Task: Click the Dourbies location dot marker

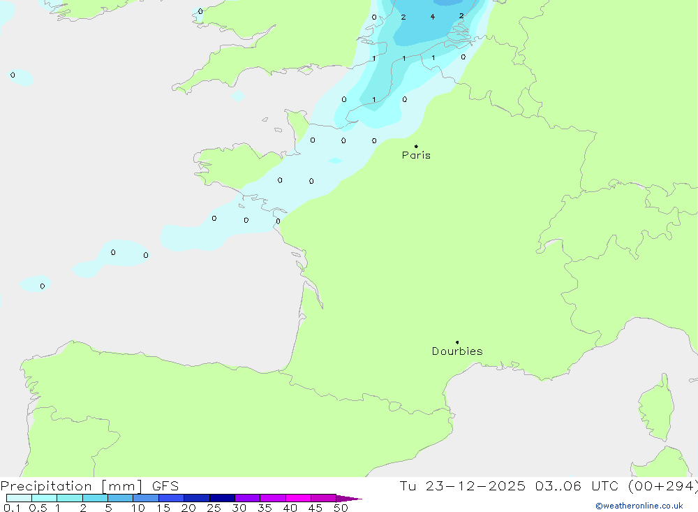Action: point(457,342)
